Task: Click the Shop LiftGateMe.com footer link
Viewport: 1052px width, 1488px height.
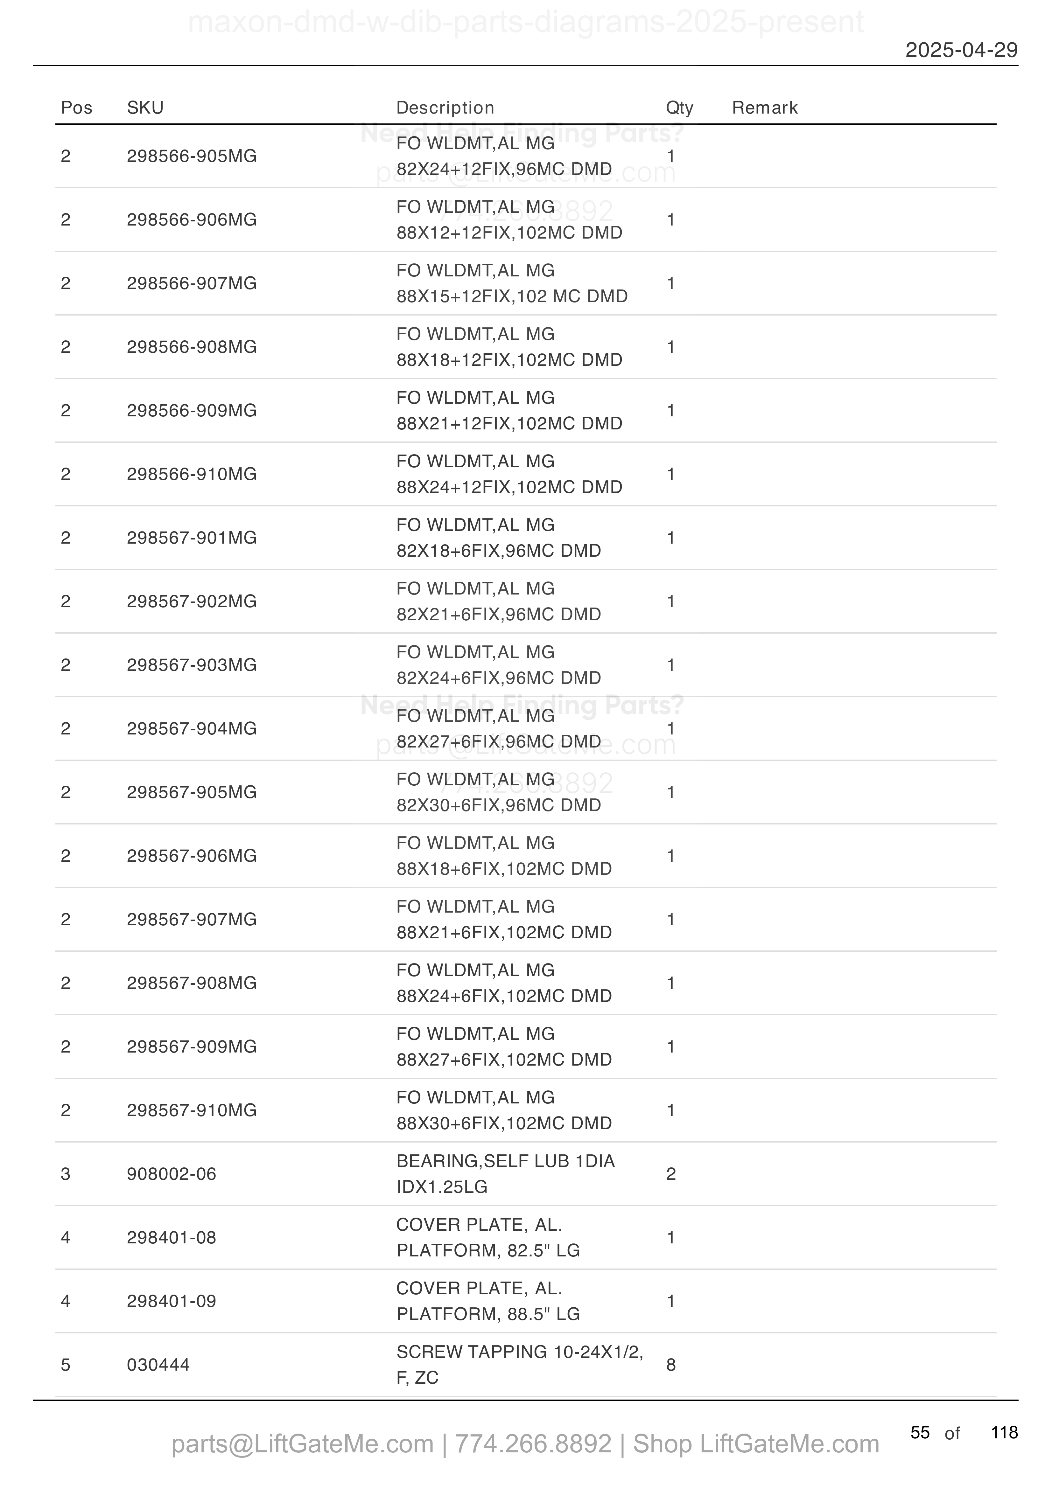Action: 756,1444
